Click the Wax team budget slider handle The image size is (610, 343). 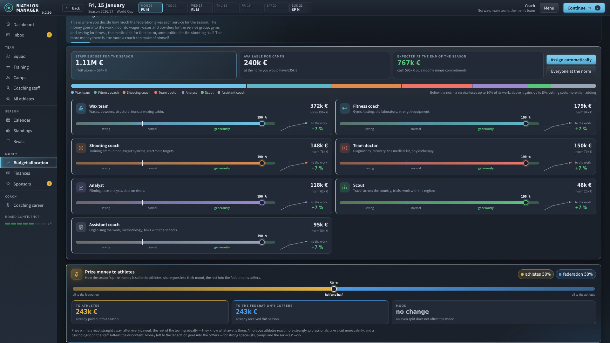click(x=262, y=124)
